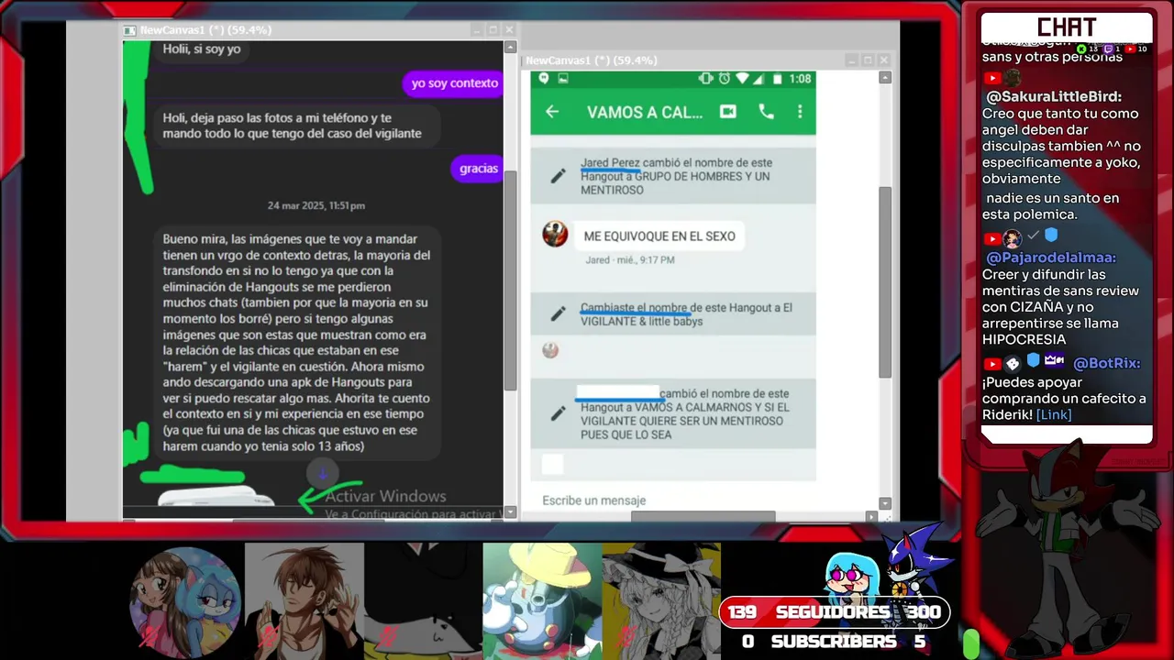Click the 'VAMOS A CAL...' conversation title
Image resolution: width=1174 pixels, height=660 pixels.
coord(645,112)
